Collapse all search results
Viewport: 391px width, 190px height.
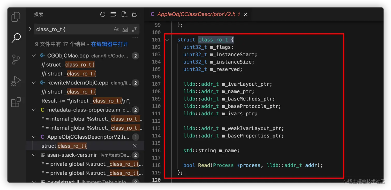click(x=135, y=14)
